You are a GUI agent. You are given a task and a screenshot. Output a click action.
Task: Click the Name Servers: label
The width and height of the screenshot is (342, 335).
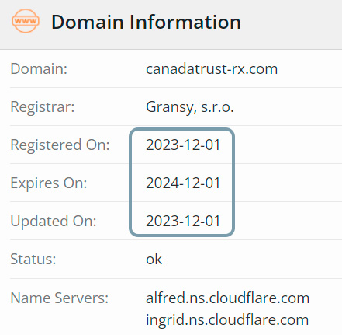click(60, 298)
